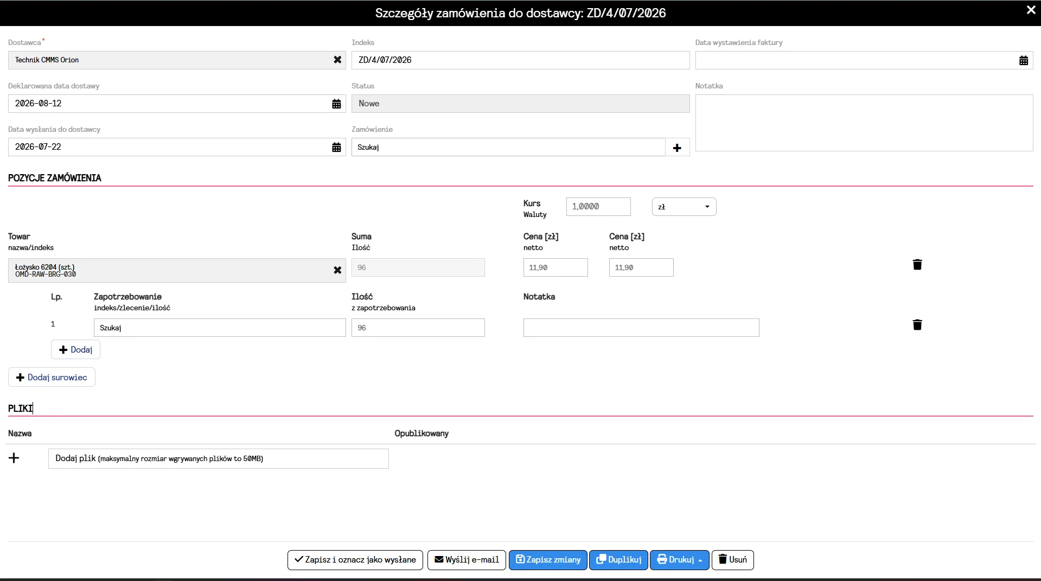Delete requirement row number 1

pyautogui.click(x=917, y=325)
